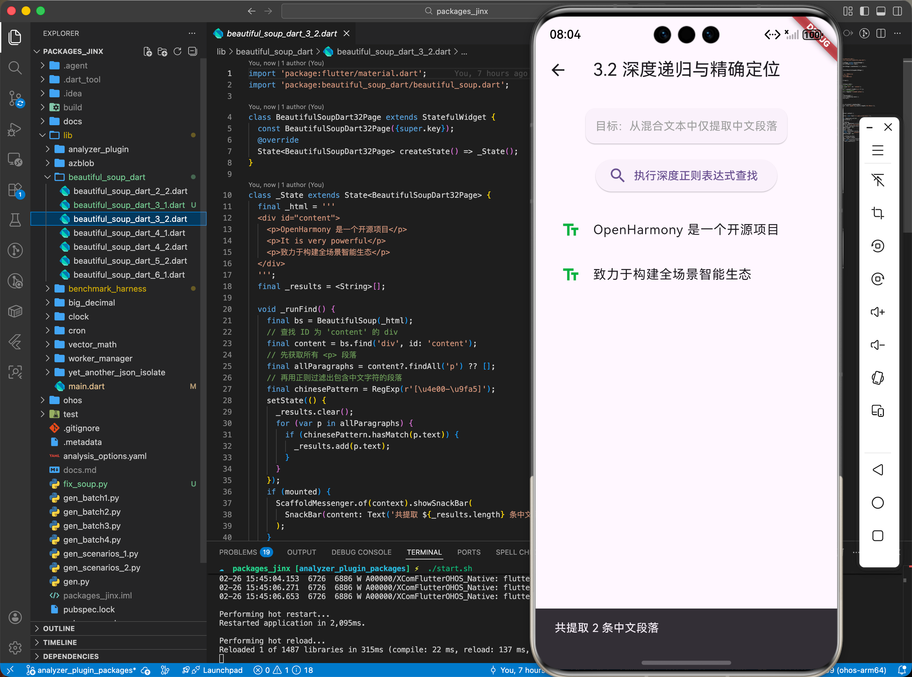This screenshot has width=912, height=677.
Task: Open beautiful_soup_dart_4_1.dart file
Action: tap(129, 233)
